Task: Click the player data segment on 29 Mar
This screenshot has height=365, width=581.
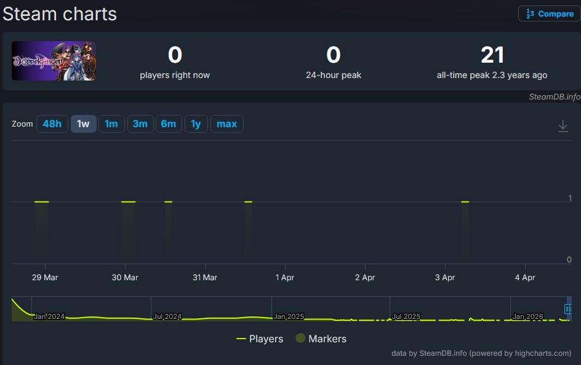Action: [41, 202]
